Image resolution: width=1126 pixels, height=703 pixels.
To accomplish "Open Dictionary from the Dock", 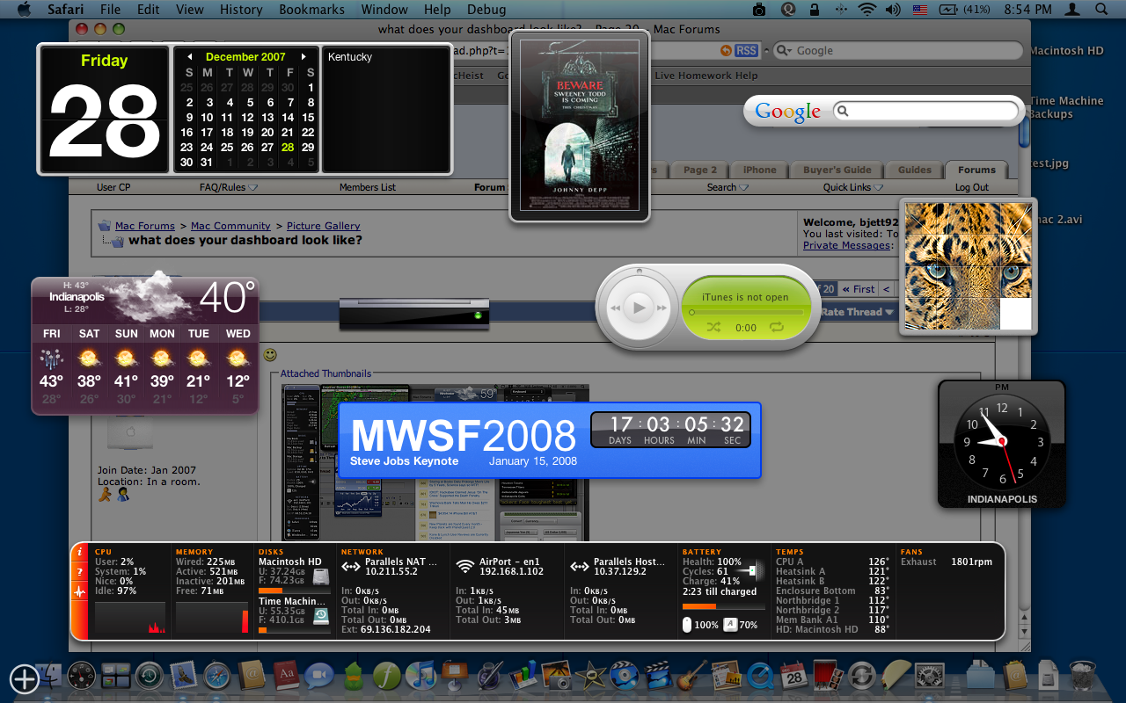I will pos(285,676).
